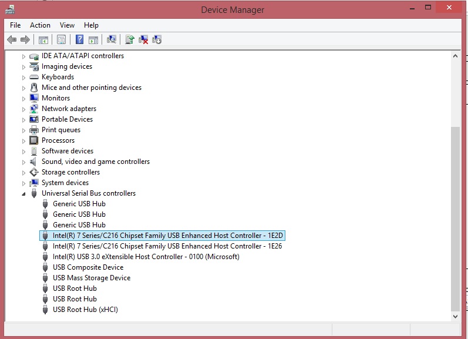Image resolution: width=468 pixels, height=339 pixels.
Task: Click the vertical scrollbar up arrow
Action: click(454, 56)
